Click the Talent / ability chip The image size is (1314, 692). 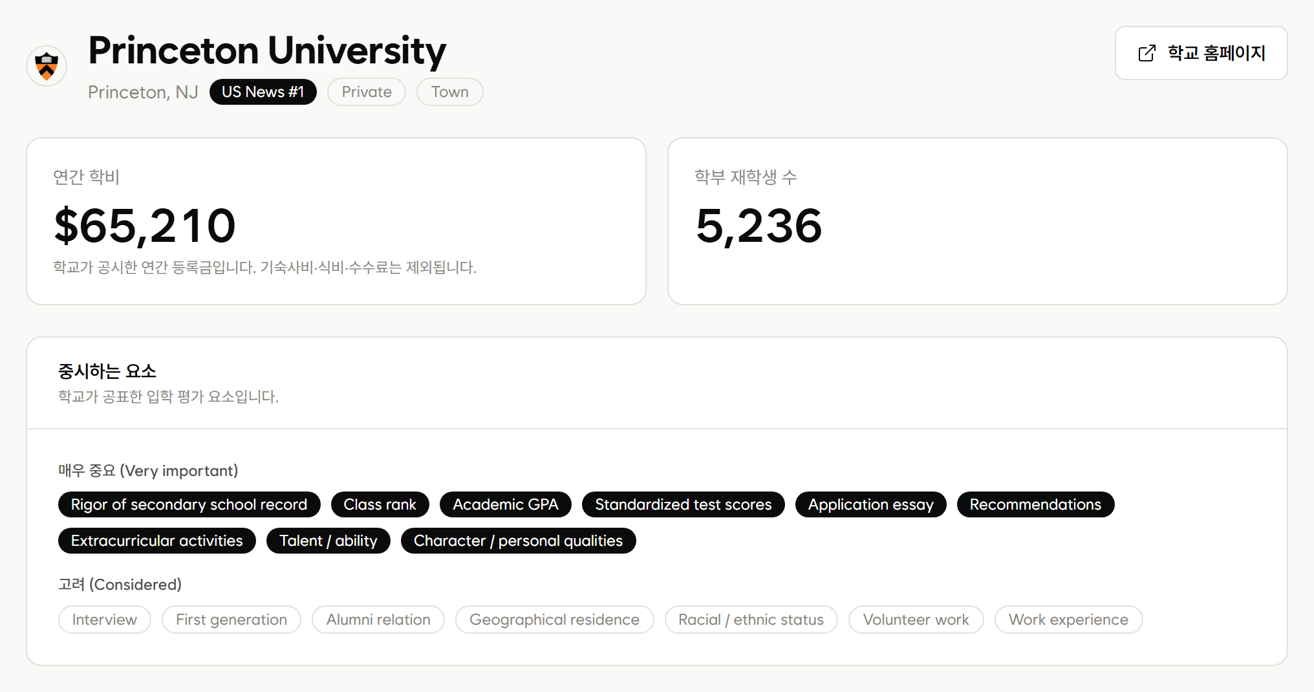point(328,541)
